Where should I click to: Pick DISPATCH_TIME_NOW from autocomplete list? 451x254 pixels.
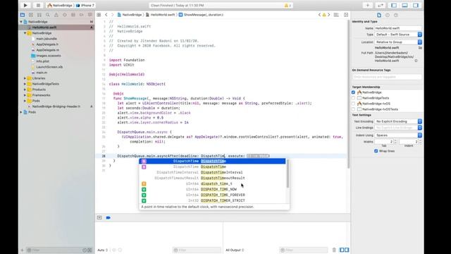tap(213, 189)
